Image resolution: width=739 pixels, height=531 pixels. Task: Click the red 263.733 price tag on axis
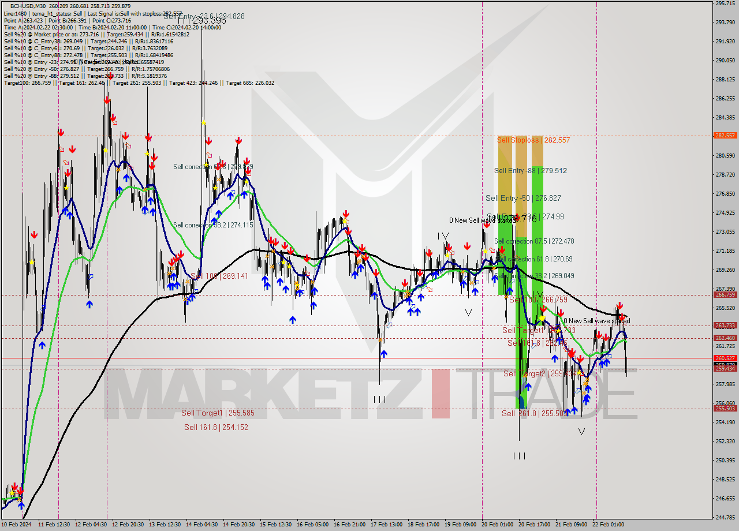[x=725, y=326]
